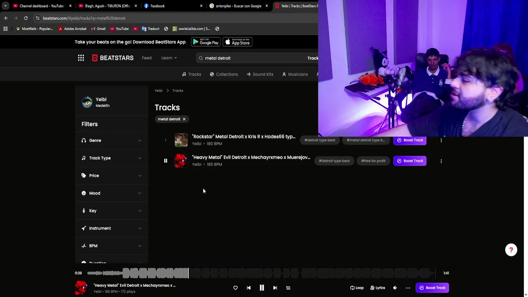Expand the Instrument filter
Viewport: 528px width, 297px height.
pyautogui.click(x=111, y=228)
